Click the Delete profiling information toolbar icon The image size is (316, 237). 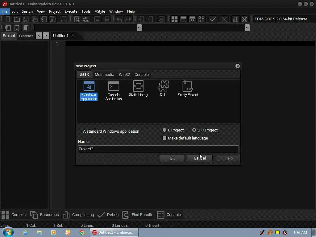(x=244, y=19)
